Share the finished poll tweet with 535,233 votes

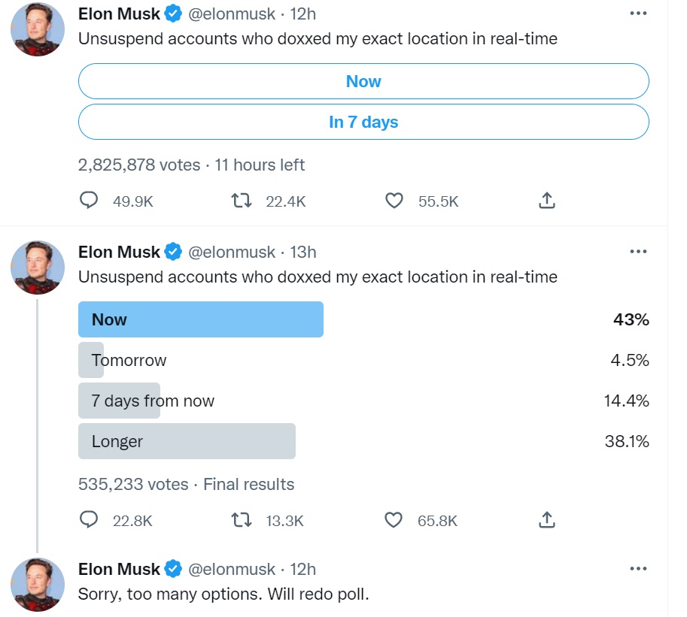547,520
